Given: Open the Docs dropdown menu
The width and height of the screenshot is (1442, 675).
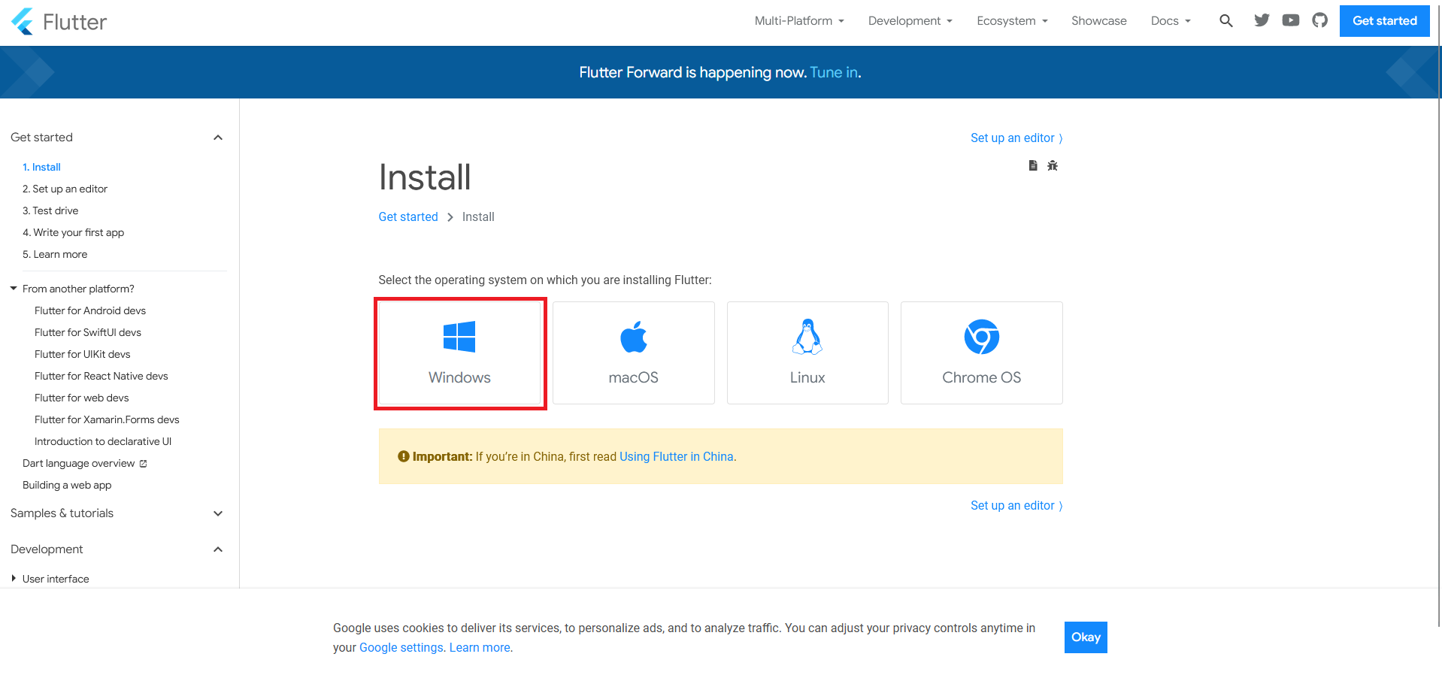Looking at the screenshot, I should 1171,21.
